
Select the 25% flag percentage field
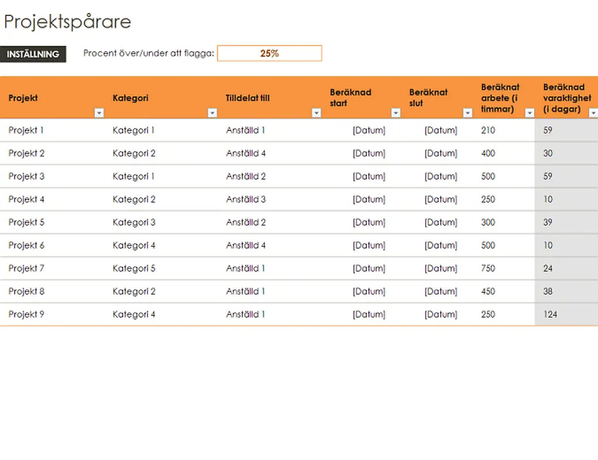pyautogui.click(x=269, y=53)
